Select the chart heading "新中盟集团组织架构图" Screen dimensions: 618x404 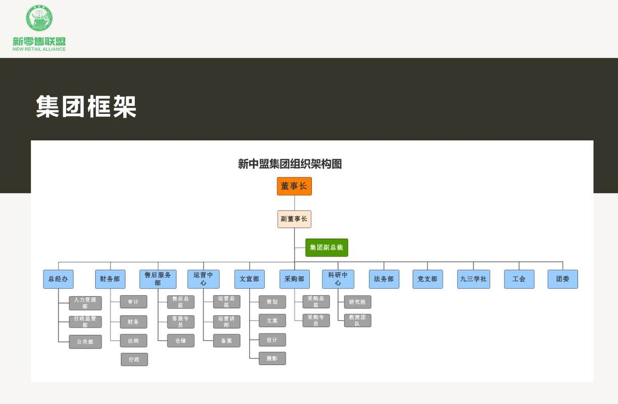tap(290, 164)
